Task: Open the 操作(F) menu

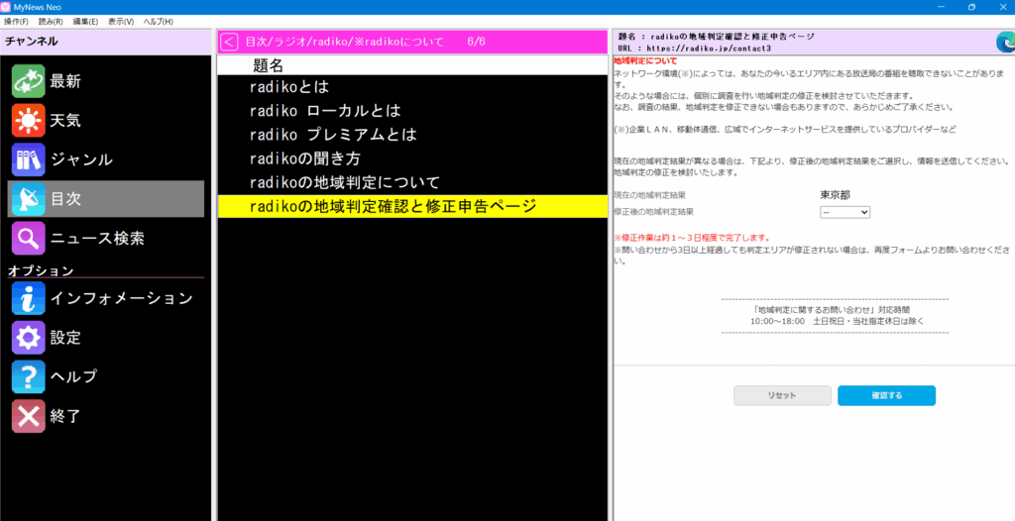Action: click(16, 22)
